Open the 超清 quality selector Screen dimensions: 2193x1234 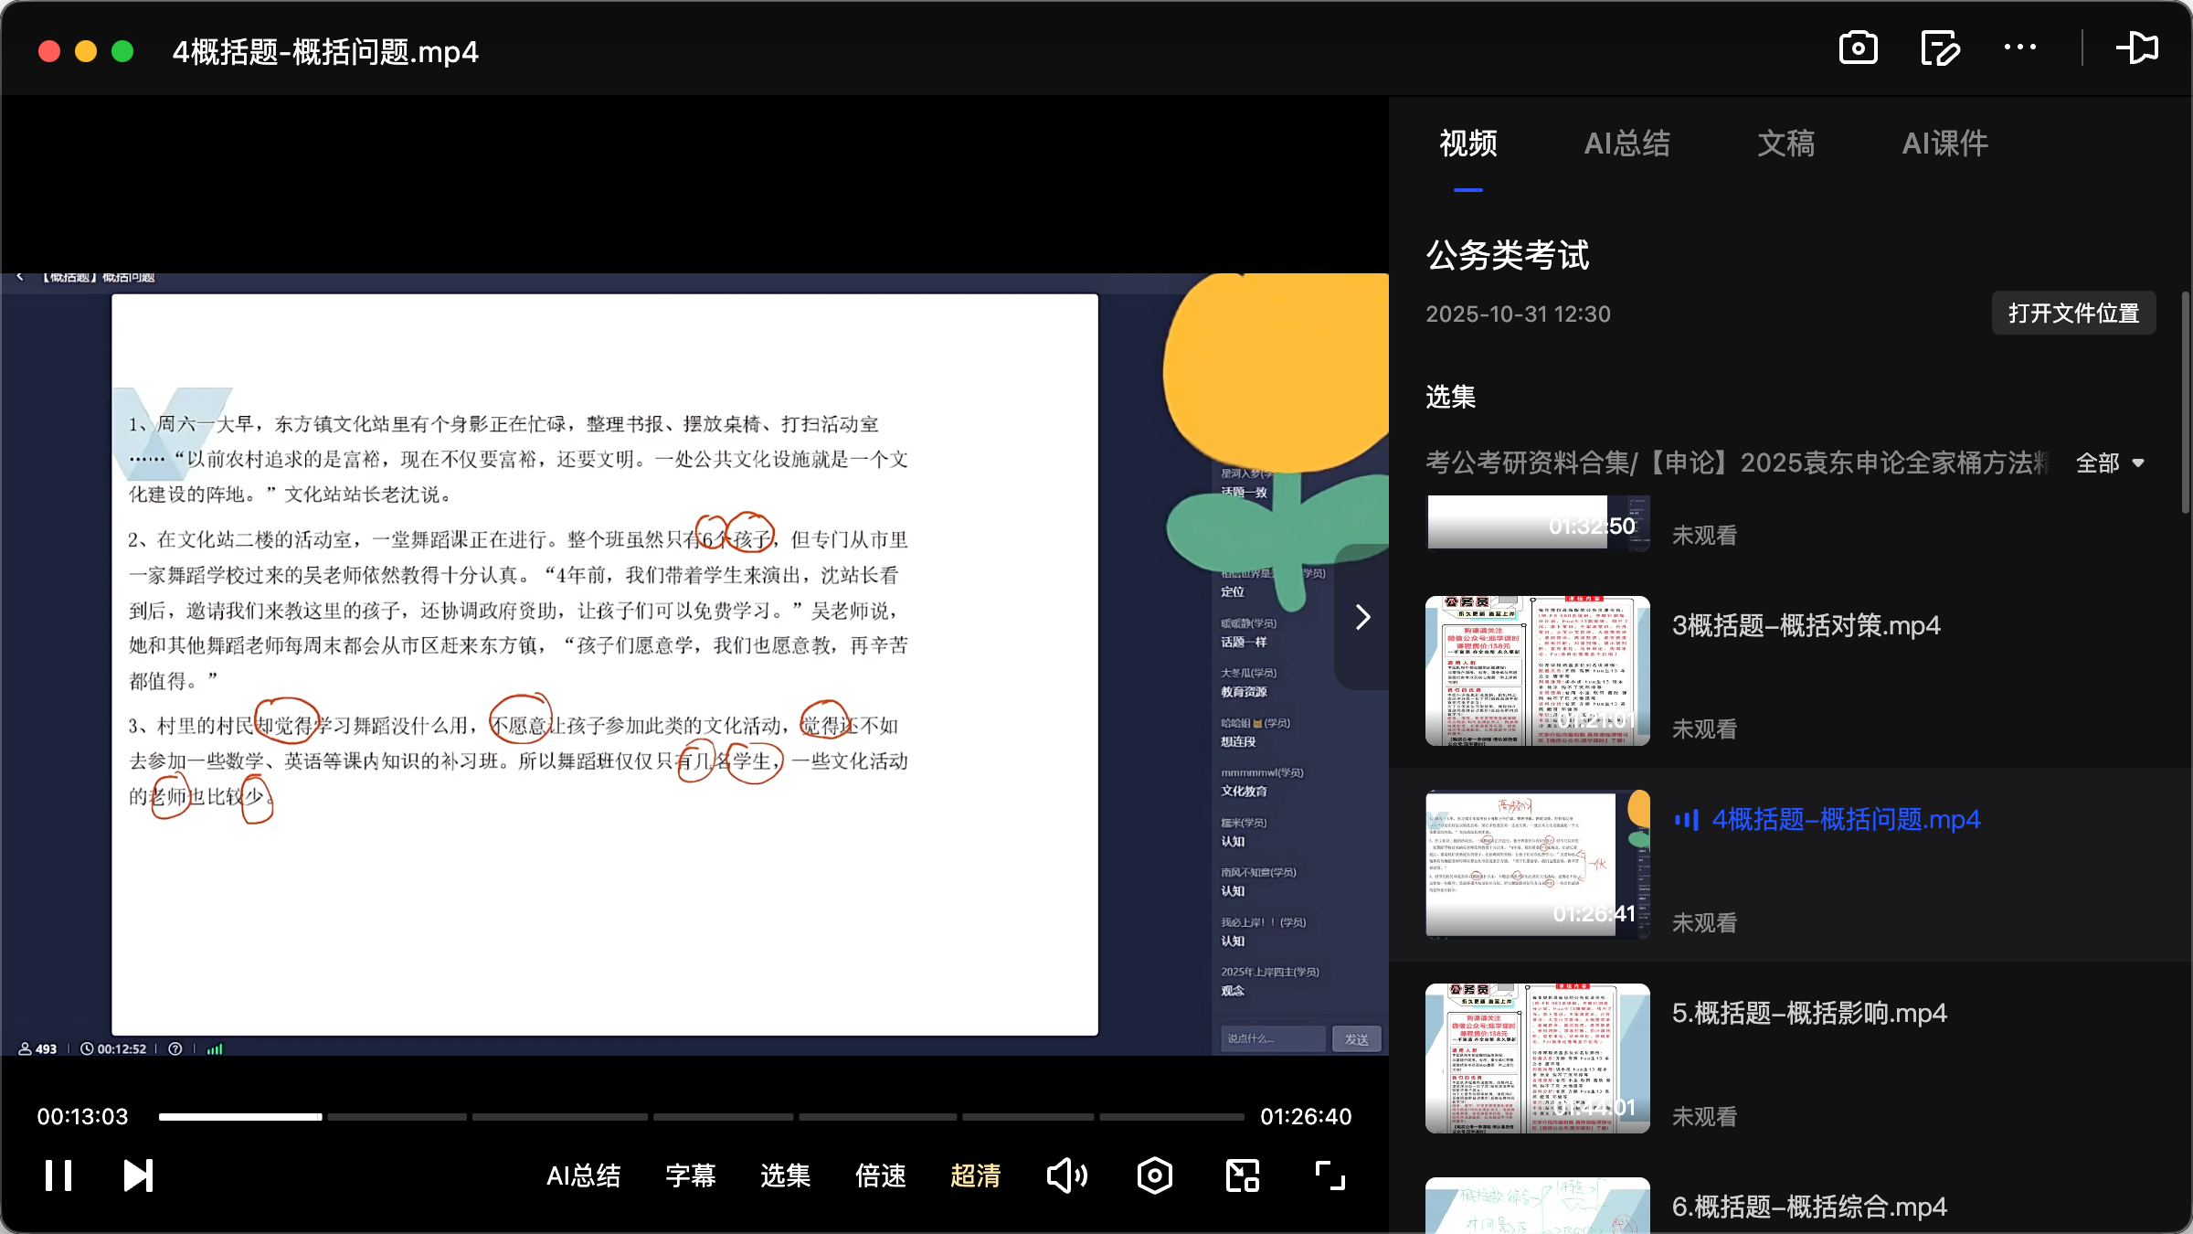(975, 1175)
